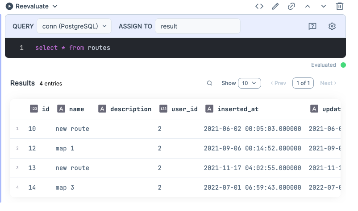Open conn (PostgreSQL) connection dropdown
Viewport: 358px width, 211px height.
[74, 26]
